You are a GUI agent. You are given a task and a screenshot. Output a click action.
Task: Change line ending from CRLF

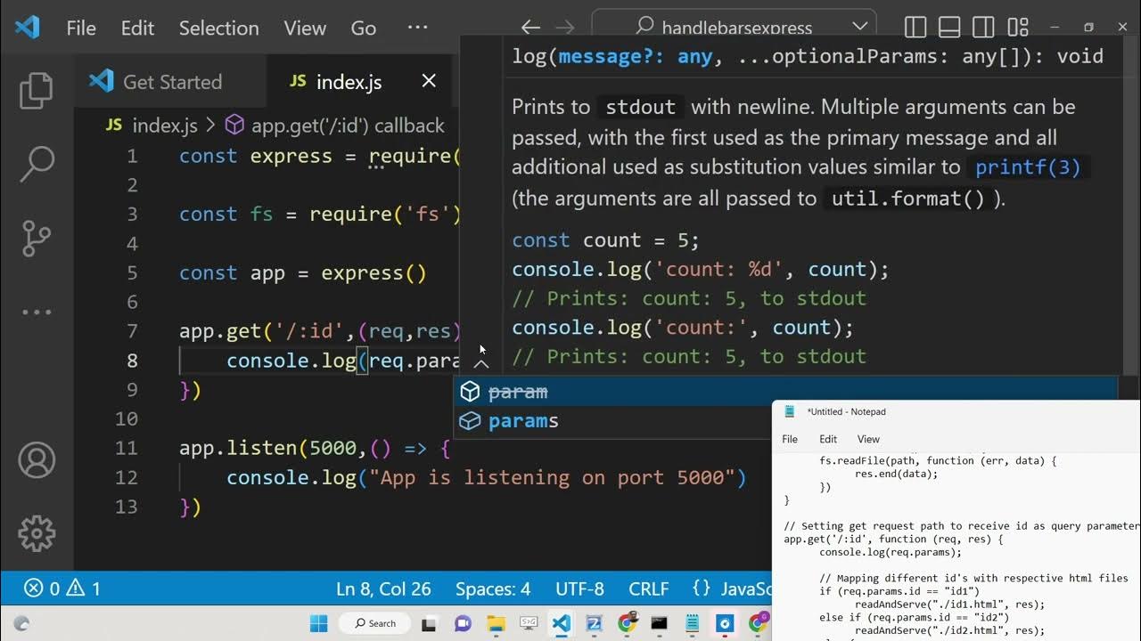coord(648,588)
